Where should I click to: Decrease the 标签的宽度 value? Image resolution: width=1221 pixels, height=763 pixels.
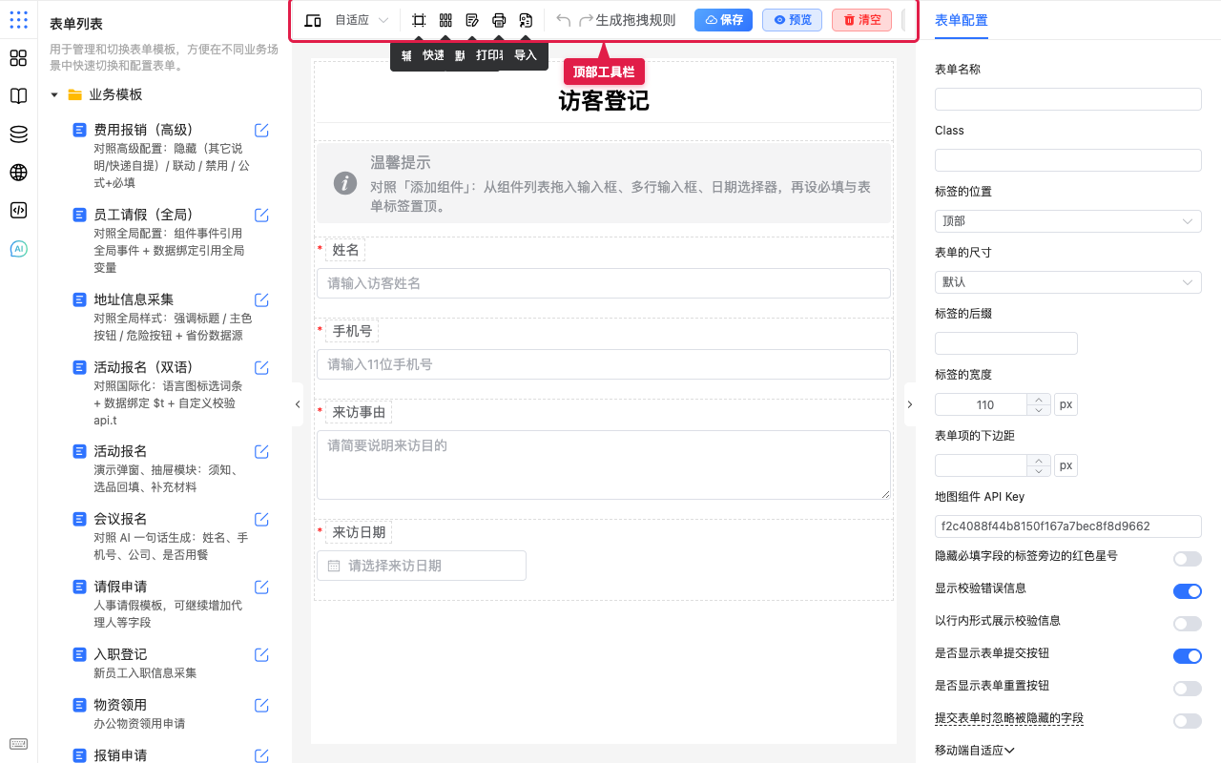(1038, 410)
